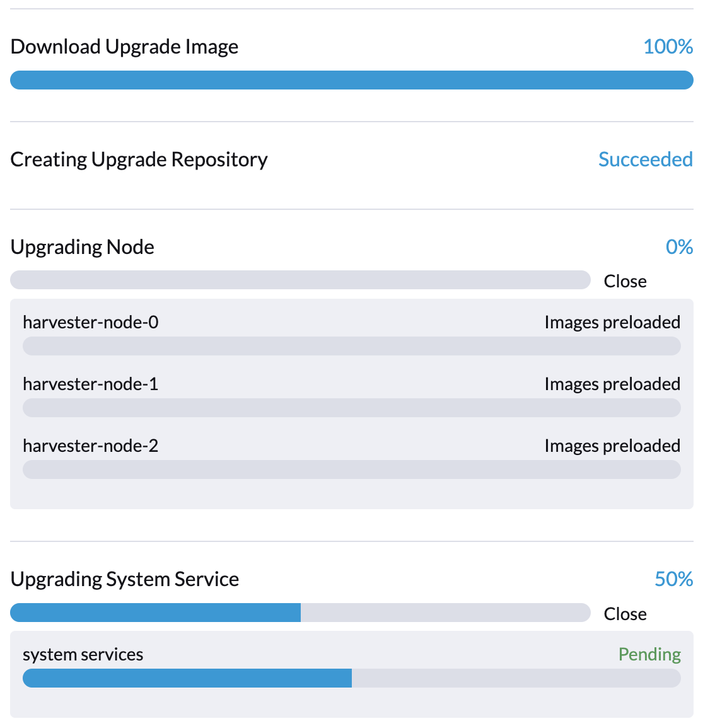Click the Succeeded status text
Viewport: 715px width, 726px height.
645,159
